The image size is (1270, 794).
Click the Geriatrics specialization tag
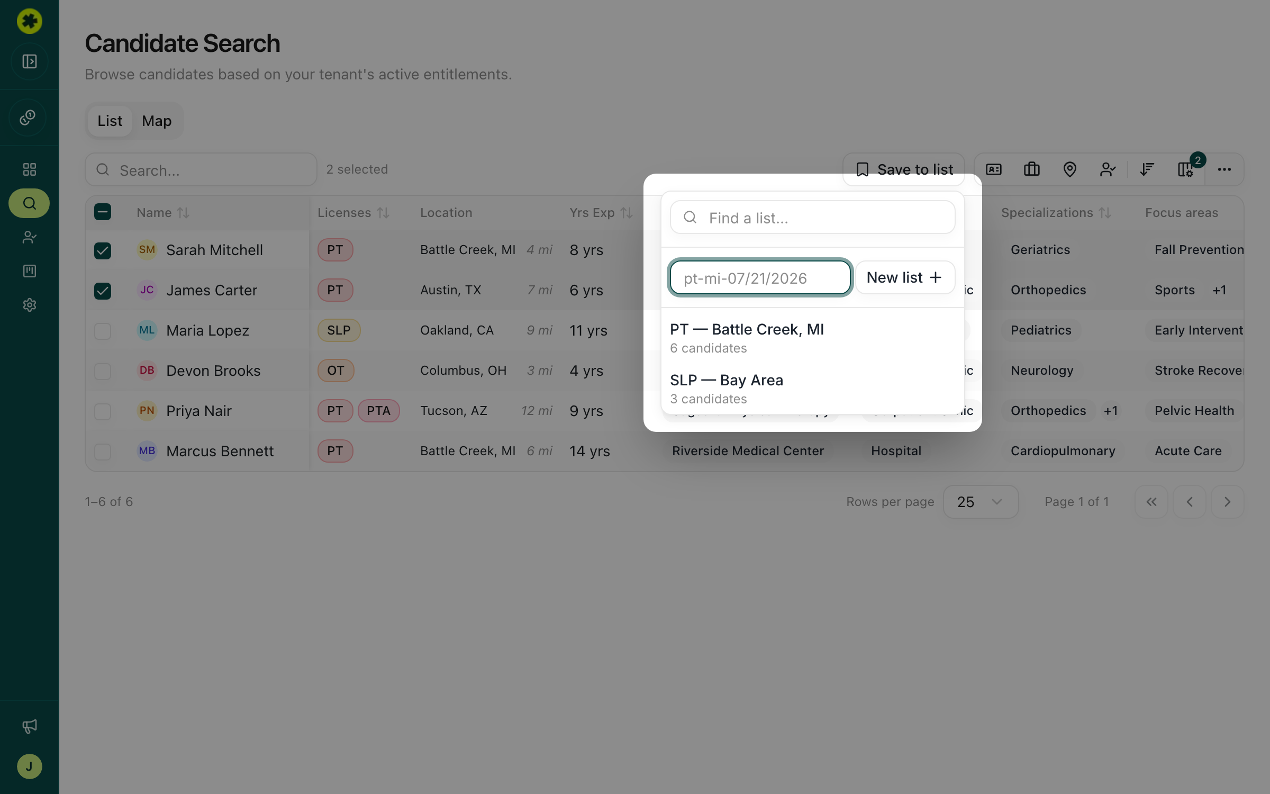(x=1040, y=250)
